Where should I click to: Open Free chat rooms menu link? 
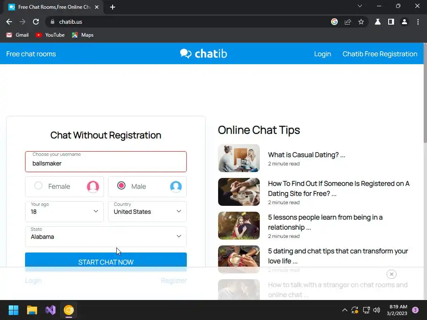point(31,54)
